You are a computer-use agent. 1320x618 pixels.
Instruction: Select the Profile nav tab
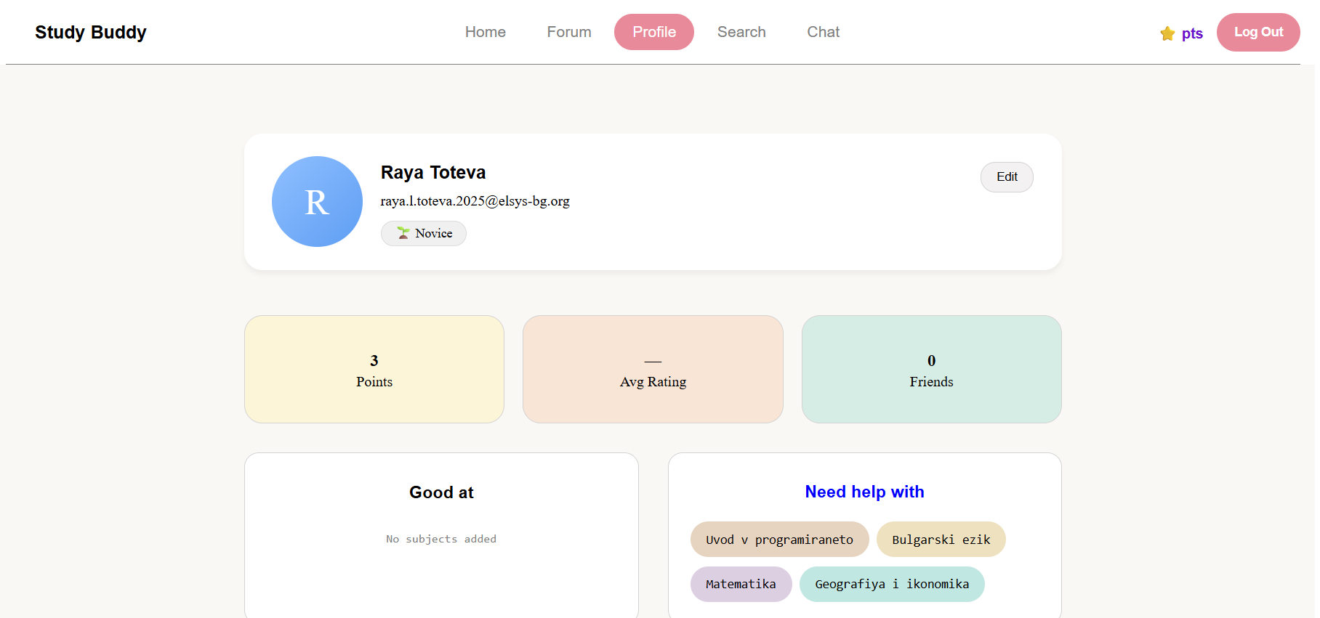(x=653, y=32)
